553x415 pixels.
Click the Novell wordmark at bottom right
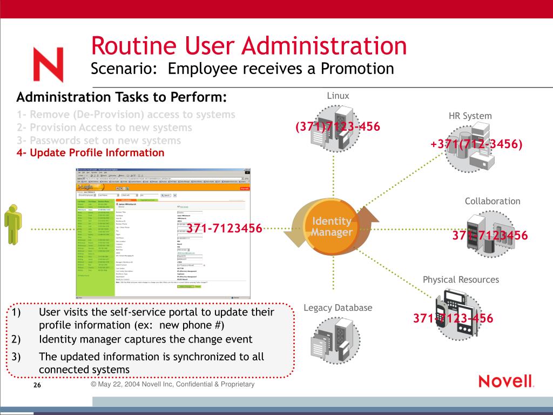[506, 381]
